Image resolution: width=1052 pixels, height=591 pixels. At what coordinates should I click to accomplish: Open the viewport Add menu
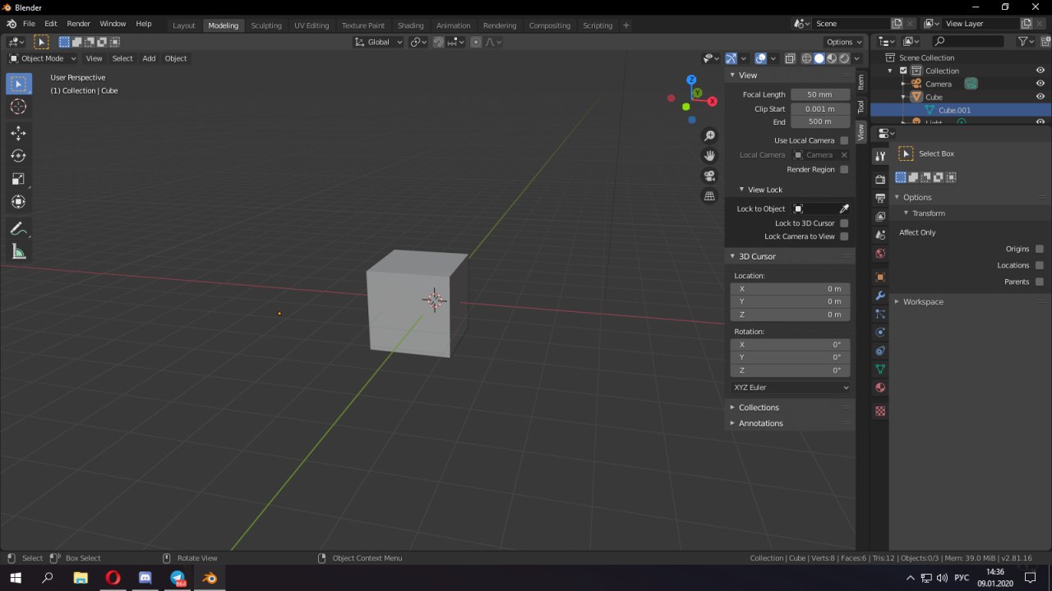[x=149, y=58]
